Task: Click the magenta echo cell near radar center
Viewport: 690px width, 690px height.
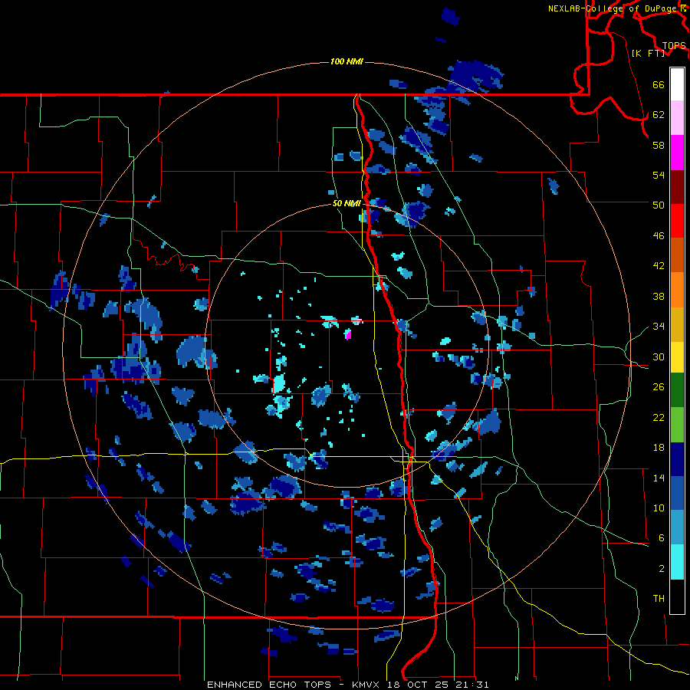Action: [x=348, y=334]
